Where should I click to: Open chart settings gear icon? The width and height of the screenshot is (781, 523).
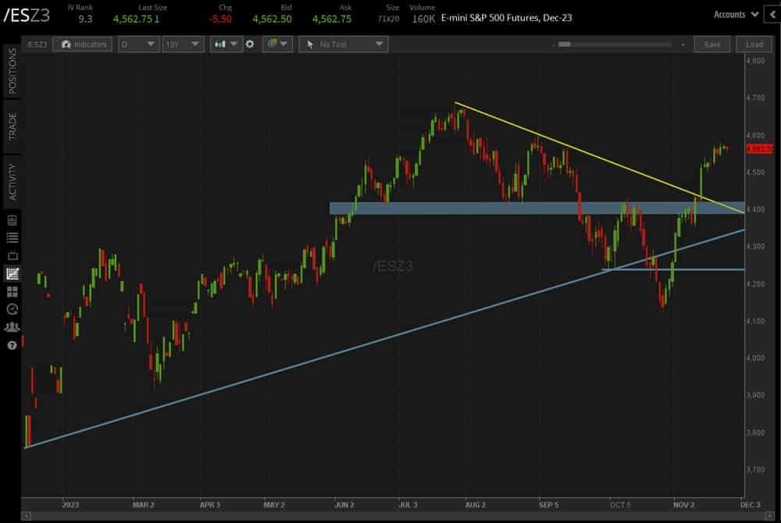pyautogui.click(x=250, y=44)
